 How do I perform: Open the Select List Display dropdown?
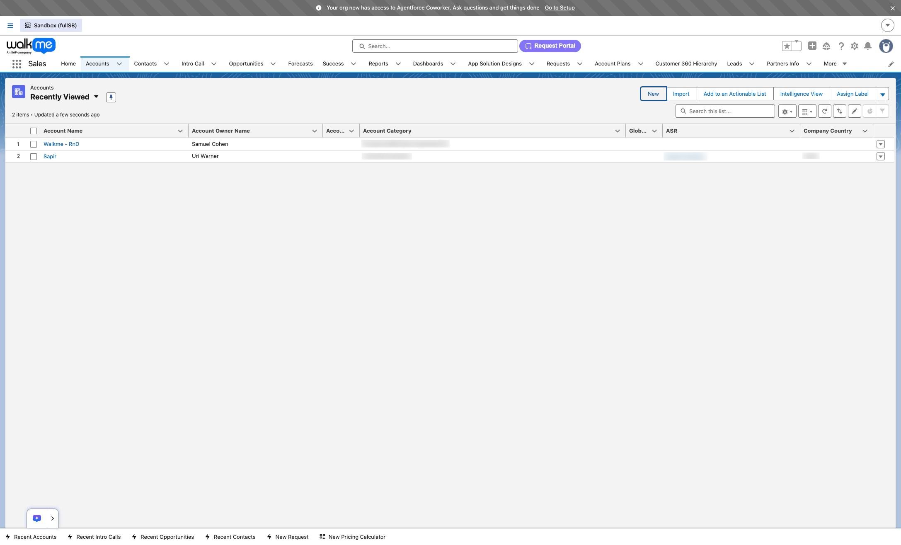(x=807, y=111)
